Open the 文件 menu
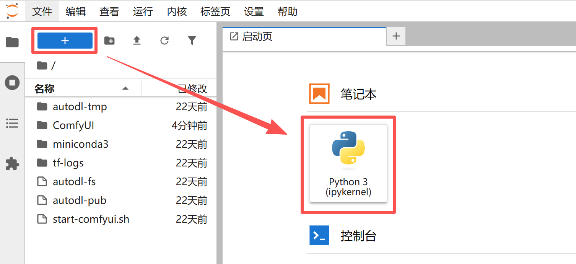 [x=42, y=11]
